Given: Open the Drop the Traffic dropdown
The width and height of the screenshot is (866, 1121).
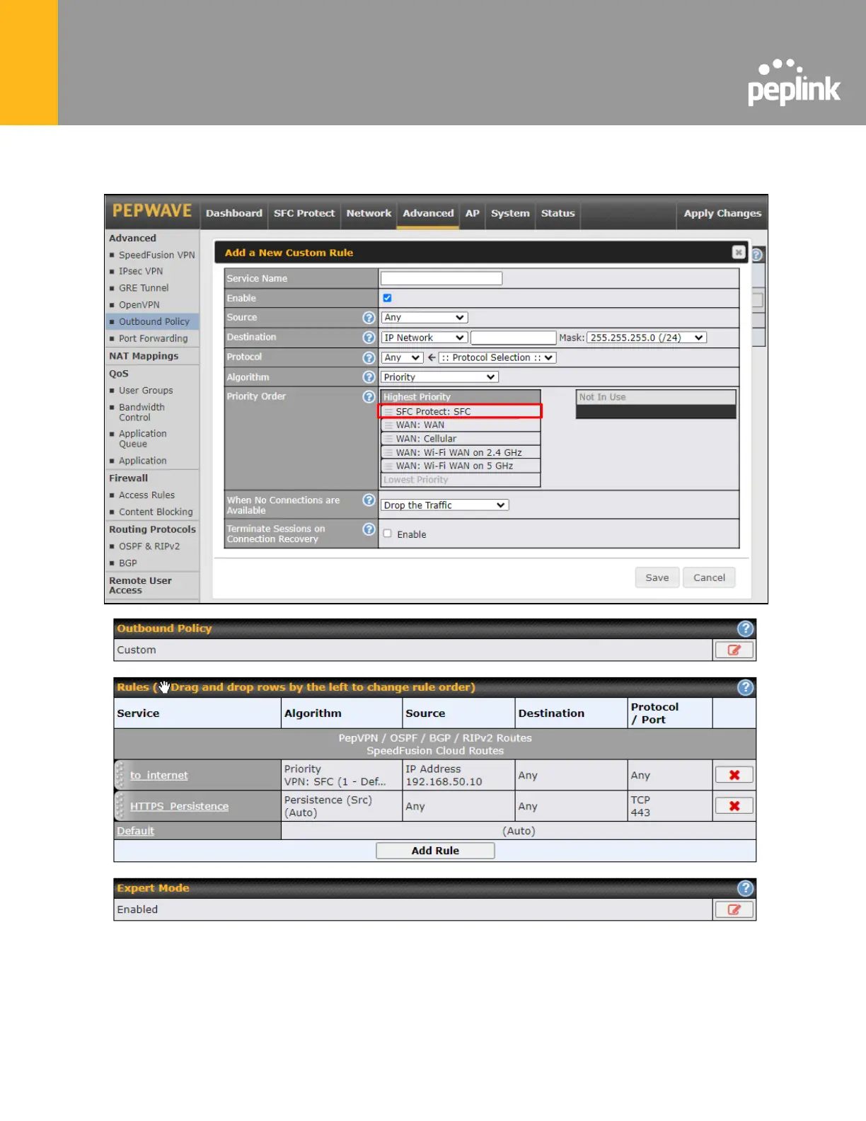Looking at the screenshot, I should point(445,505).
